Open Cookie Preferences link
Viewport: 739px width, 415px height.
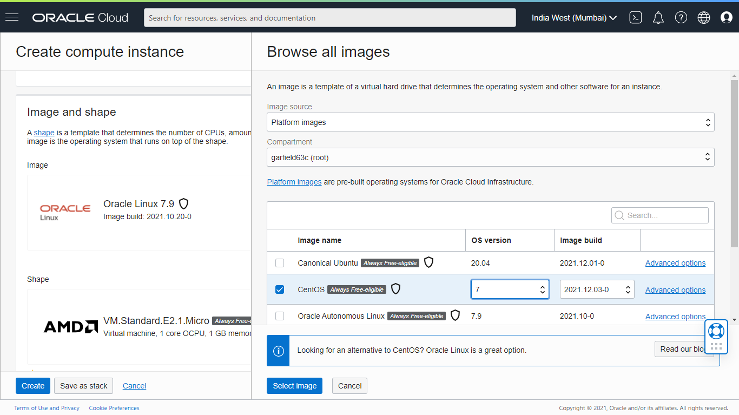[114, 408]
